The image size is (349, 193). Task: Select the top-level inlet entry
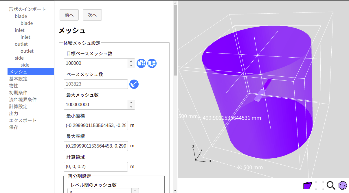(x=20, y=30)
